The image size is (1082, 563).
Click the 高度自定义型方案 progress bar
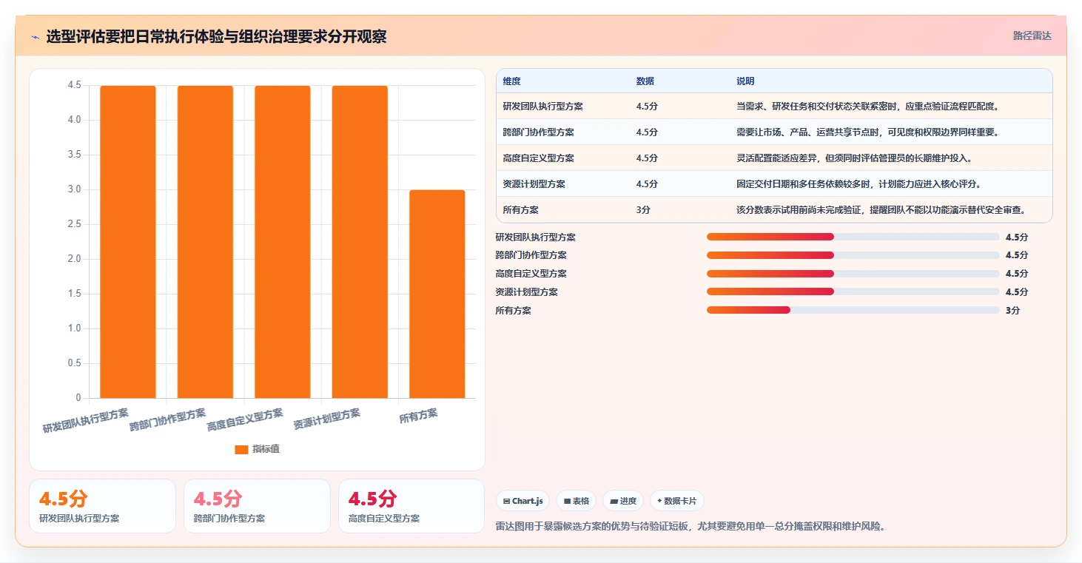point(853,274)
